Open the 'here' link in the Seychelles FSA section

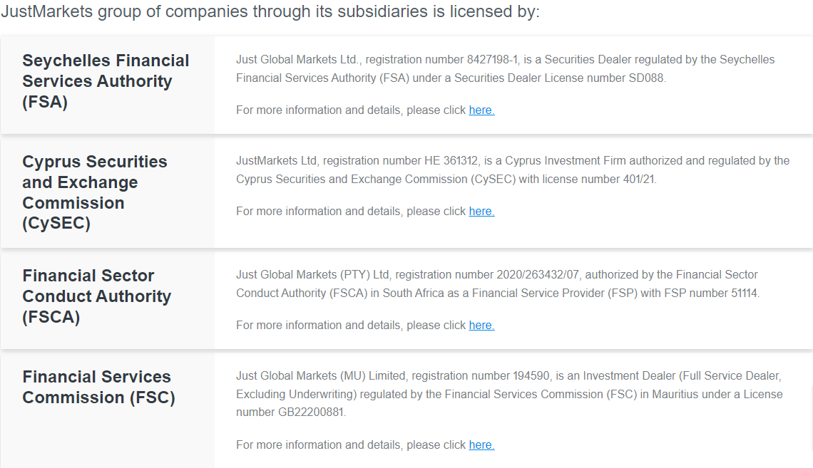[481, 110]
